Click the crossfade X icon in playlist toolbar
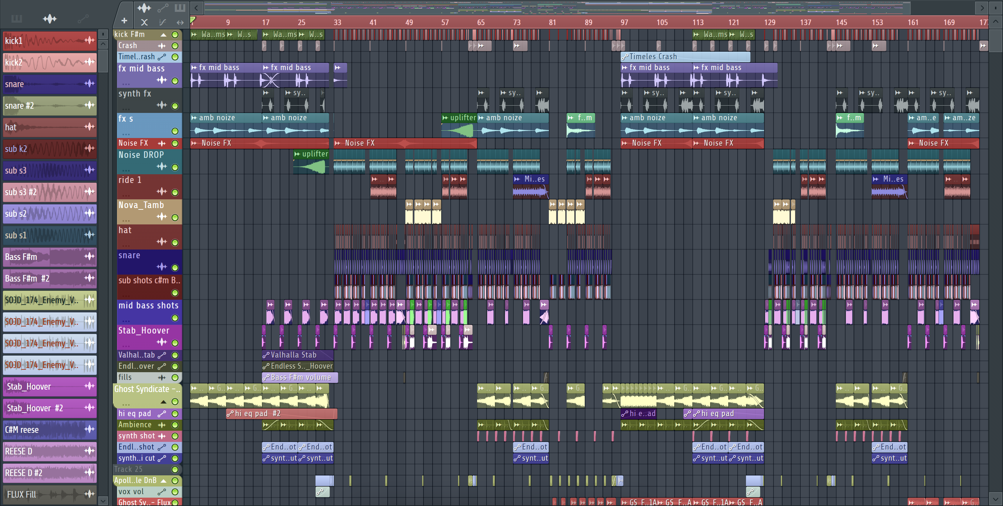This screenshot has width=1003, height=506. click(x=144, y=22)
